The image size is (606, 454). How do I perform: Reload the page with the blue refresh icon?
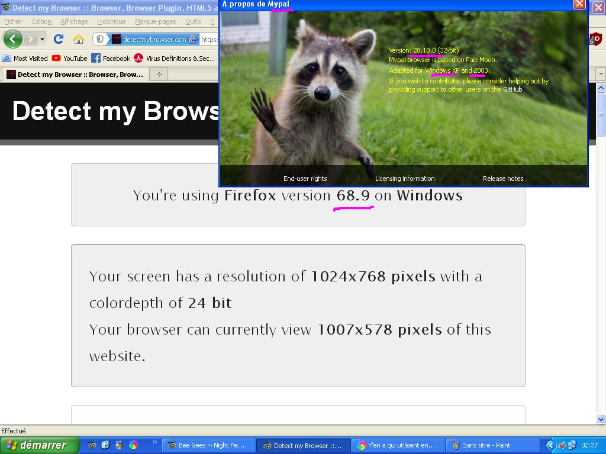pos(59,39)
